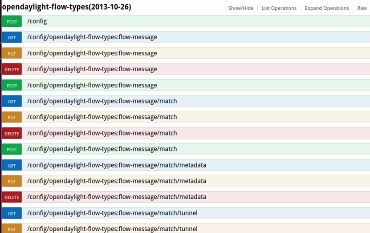This screenshot has width=370, height=233.
Task: Click the GET badge for match/tunnel
Action: (12, 213)
